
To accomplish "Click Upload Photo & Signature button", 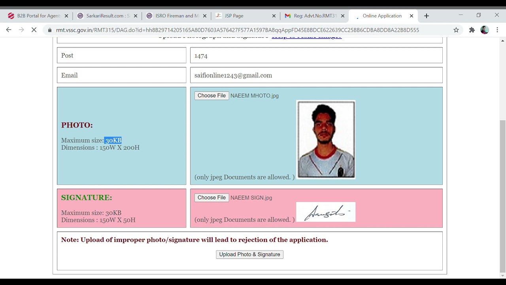I will pyautogui.click(x=249, y=255).
